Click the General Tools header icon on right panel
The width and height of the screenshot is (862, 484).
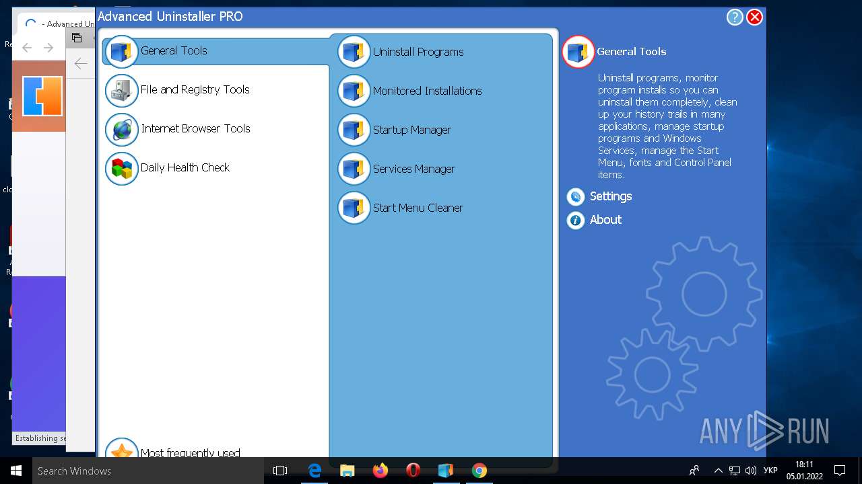pos(578,52)
